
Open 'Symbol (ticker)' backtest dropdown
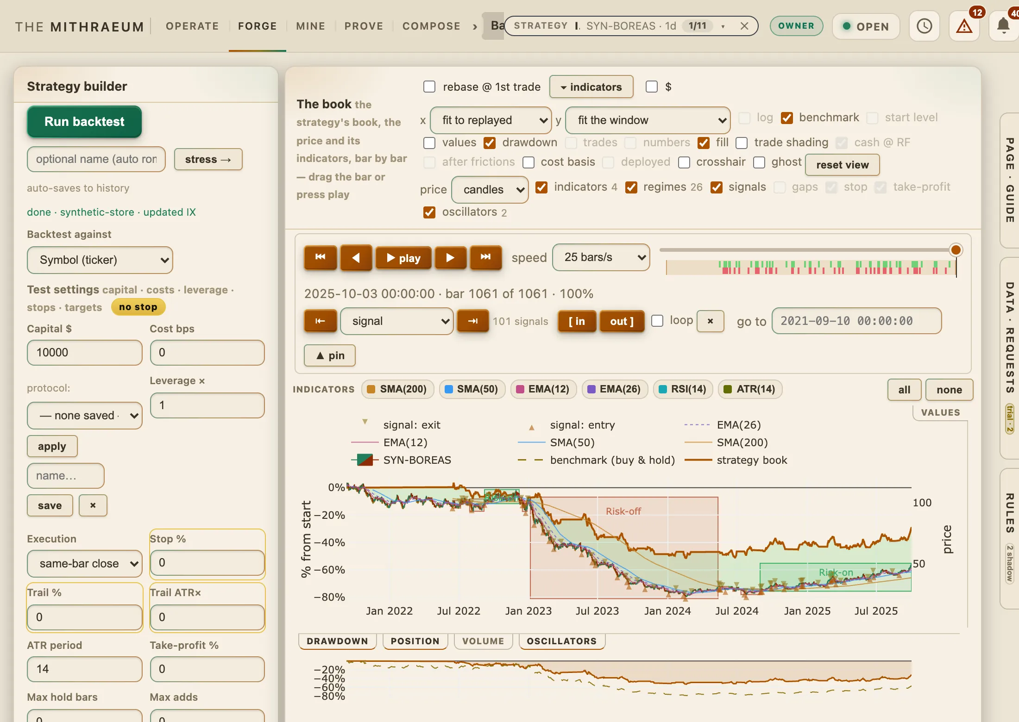(x=100, y=260)
